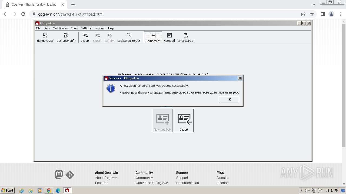Click the large Import tile in welcome area

click(184, 120)
